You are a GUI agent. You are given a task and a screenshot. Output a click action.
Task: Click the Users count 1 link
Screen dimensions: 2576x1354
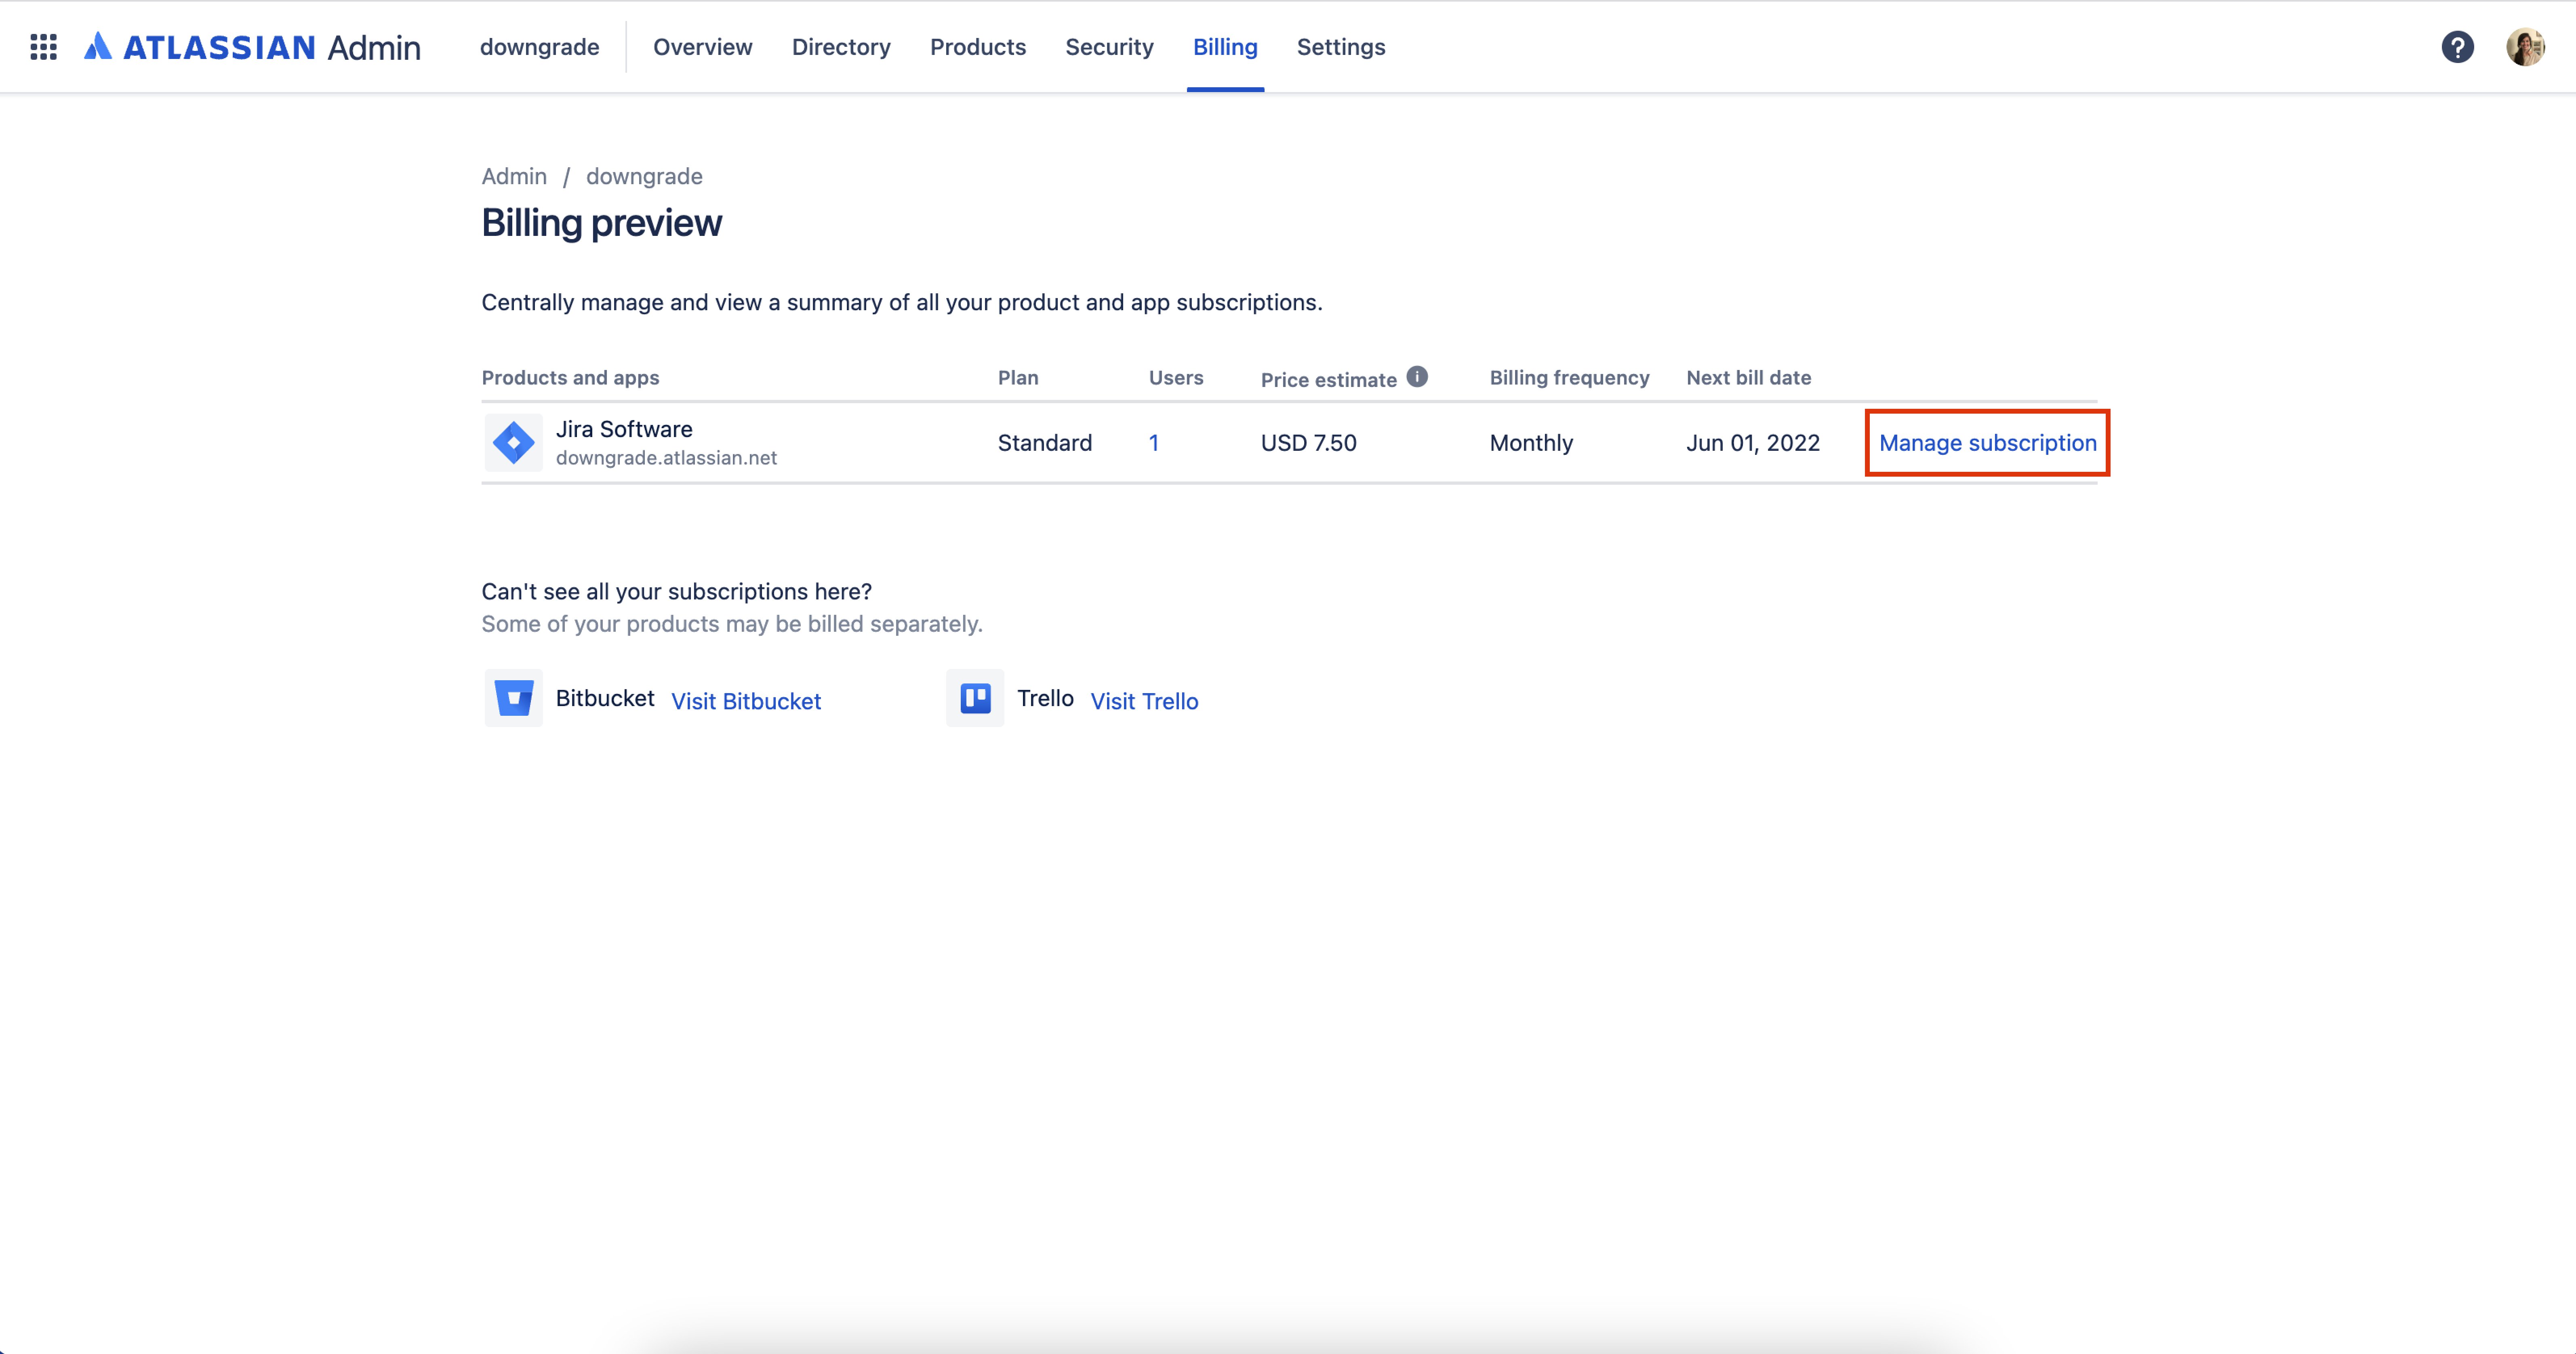[x=1154, y=443]
